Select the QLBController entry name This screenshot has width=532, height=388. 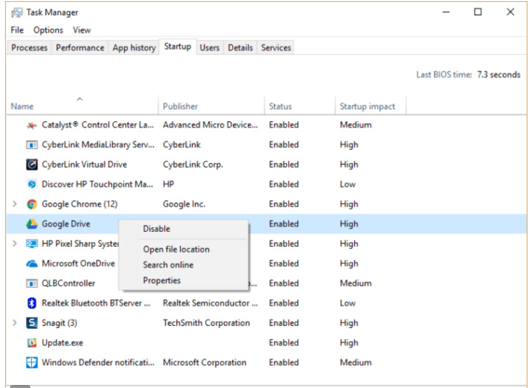click(x=68, y=283)
